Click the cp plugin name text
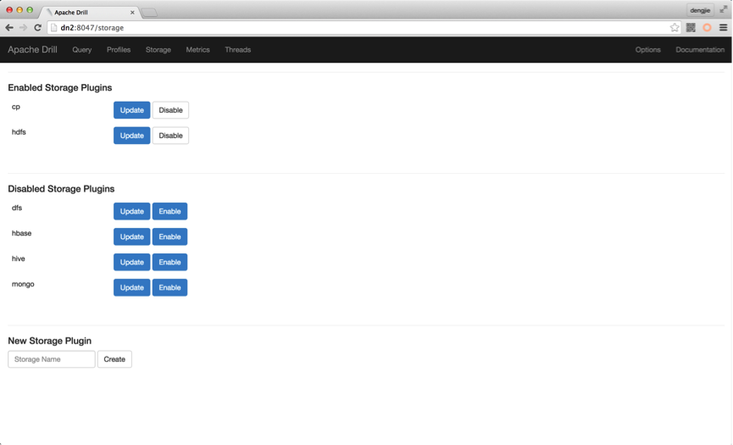Screen dimensions: 733x445 pos(16,107)
